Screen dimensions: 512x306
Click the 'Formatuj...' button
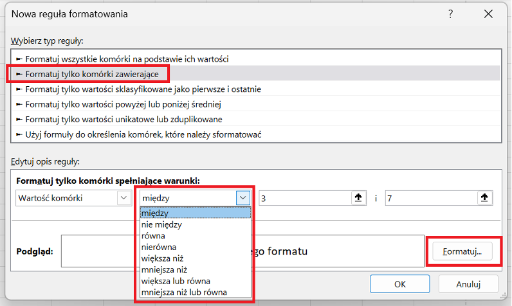click(462, 249)
